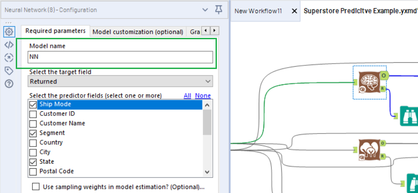Click the Neural Network O output anchor

pyautogui.click(x=384, y=76)
